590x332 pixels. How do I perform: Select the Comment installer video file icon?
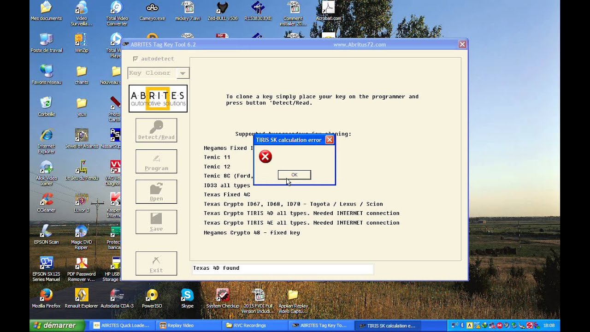click(x=293, y=13)
